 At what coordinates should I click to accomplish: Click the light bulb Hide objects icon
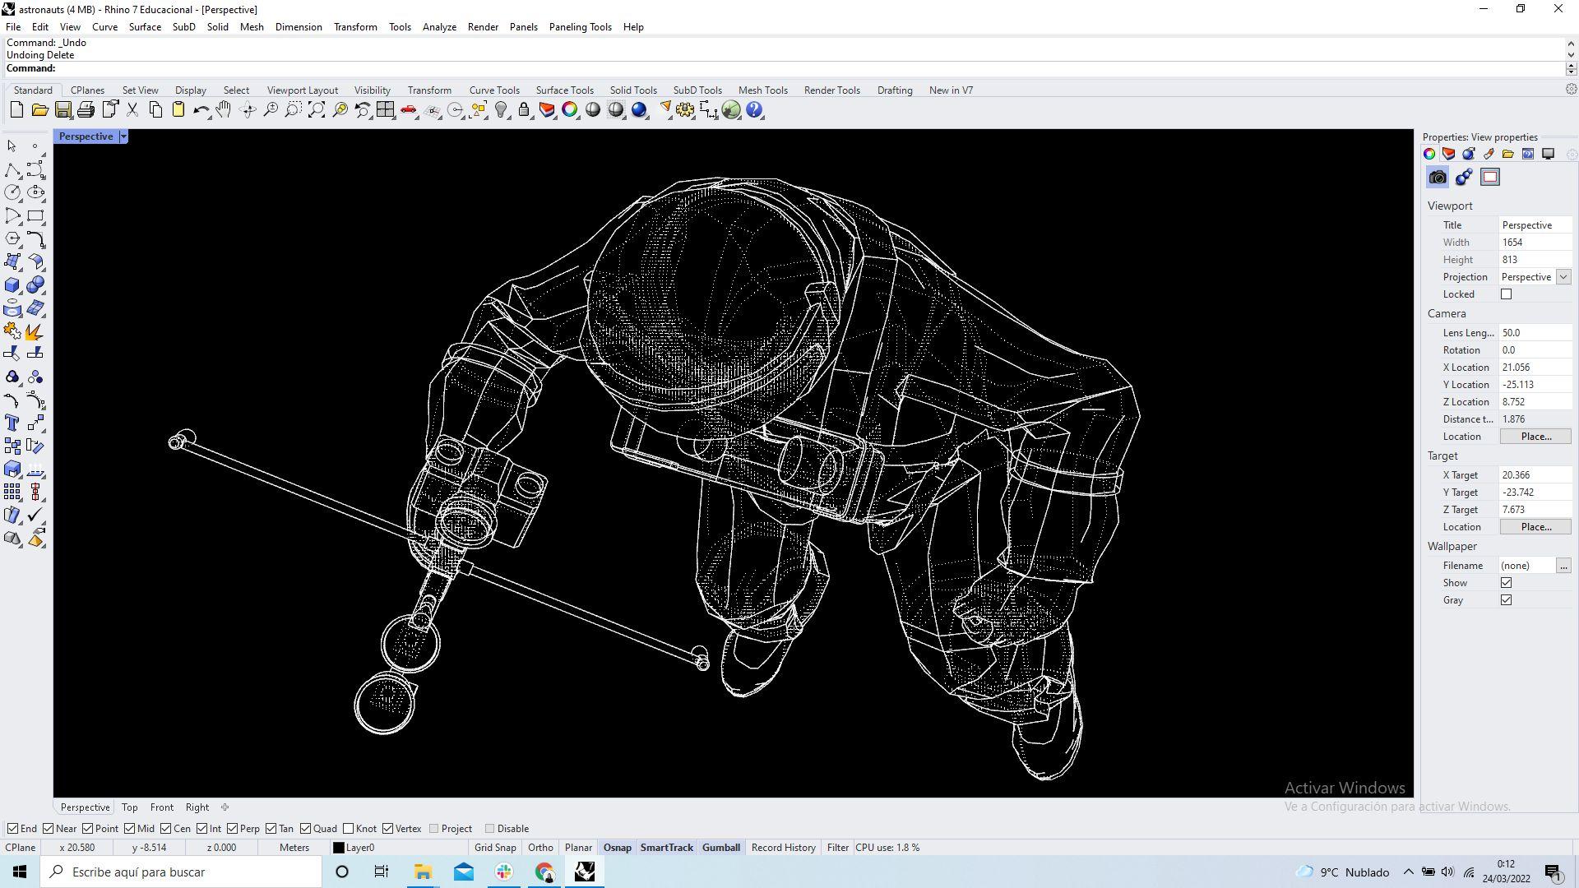point(500,110)
